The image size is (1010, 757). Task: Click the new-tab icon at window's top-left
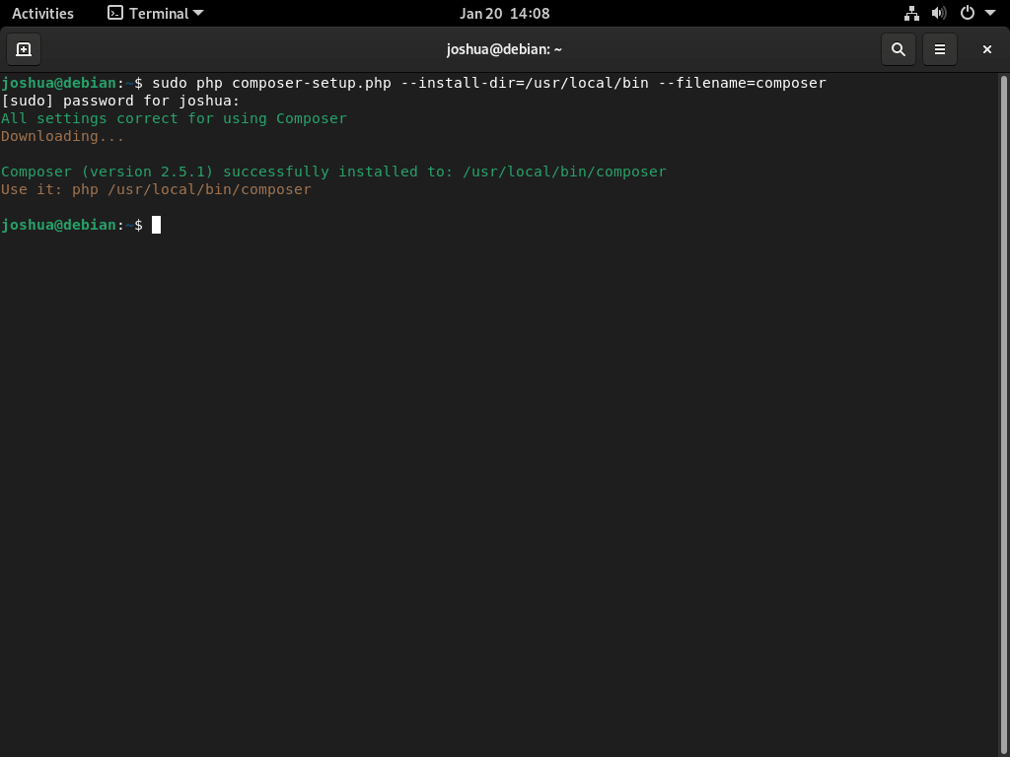[x=23, y=48]
